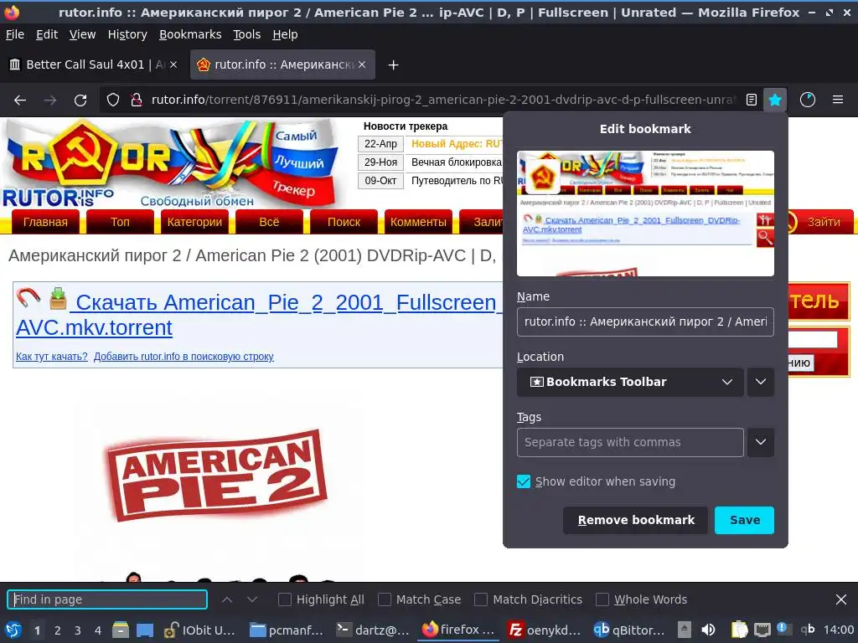Jump to previous find result arrow
Screen dimensions: 858x643
coord(227,599)
